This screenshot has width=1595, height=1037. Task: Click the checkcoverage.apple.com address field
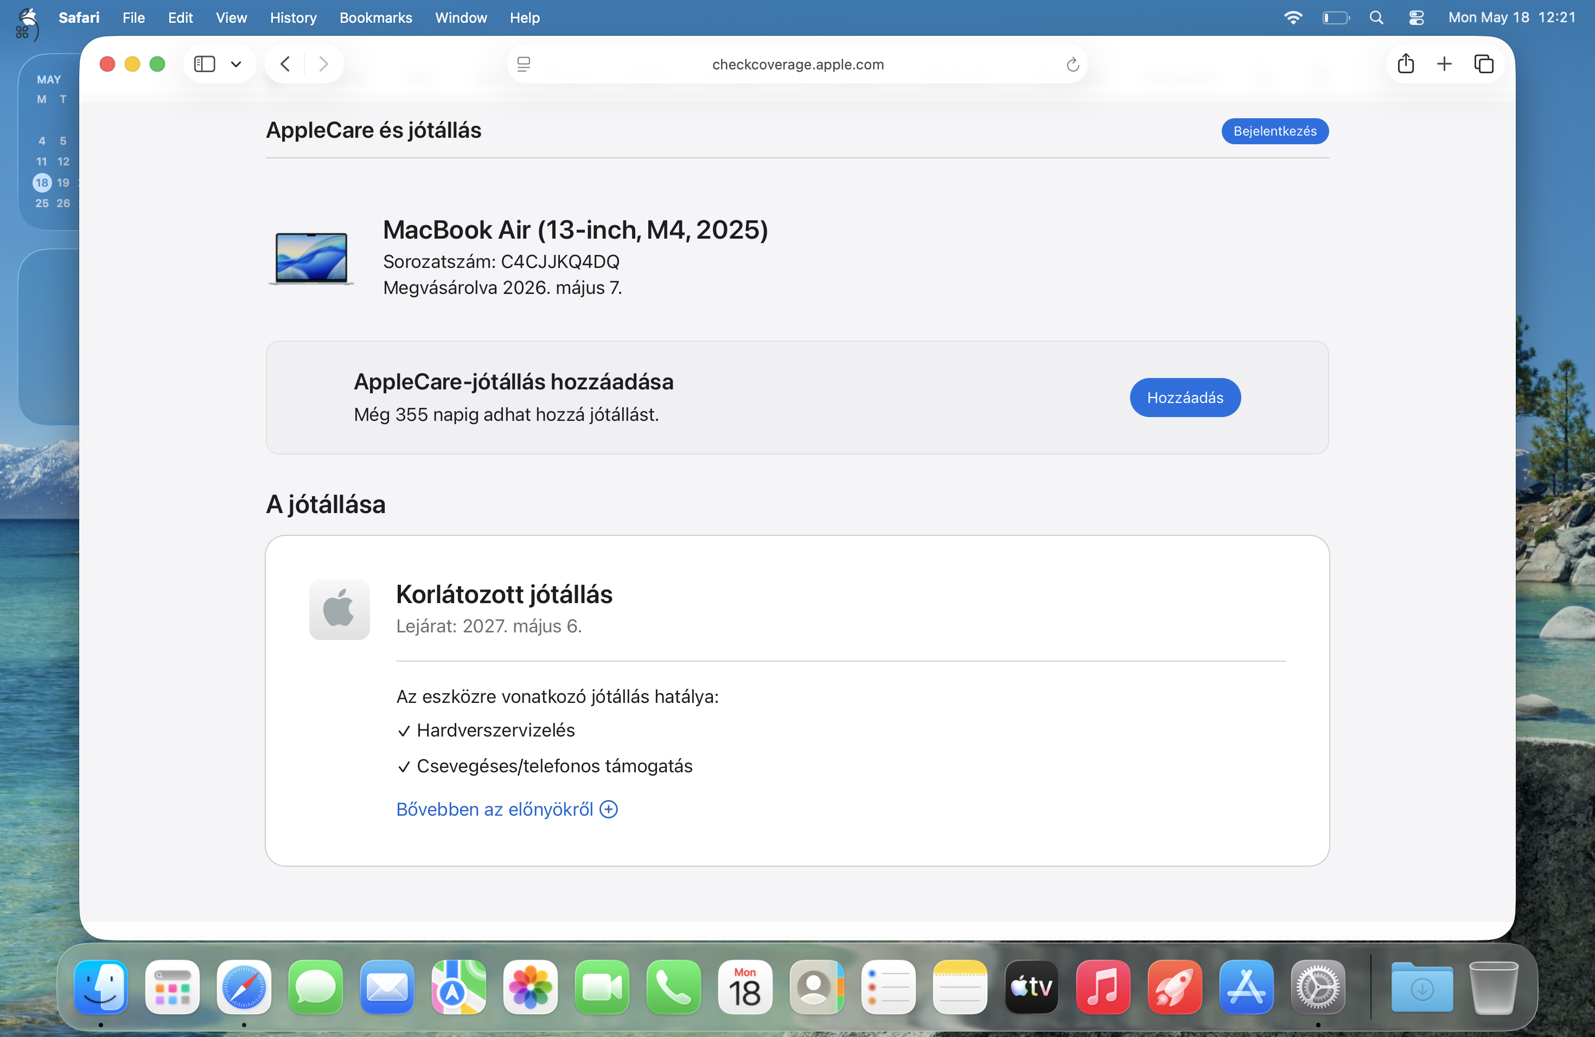tap(797, 65)
